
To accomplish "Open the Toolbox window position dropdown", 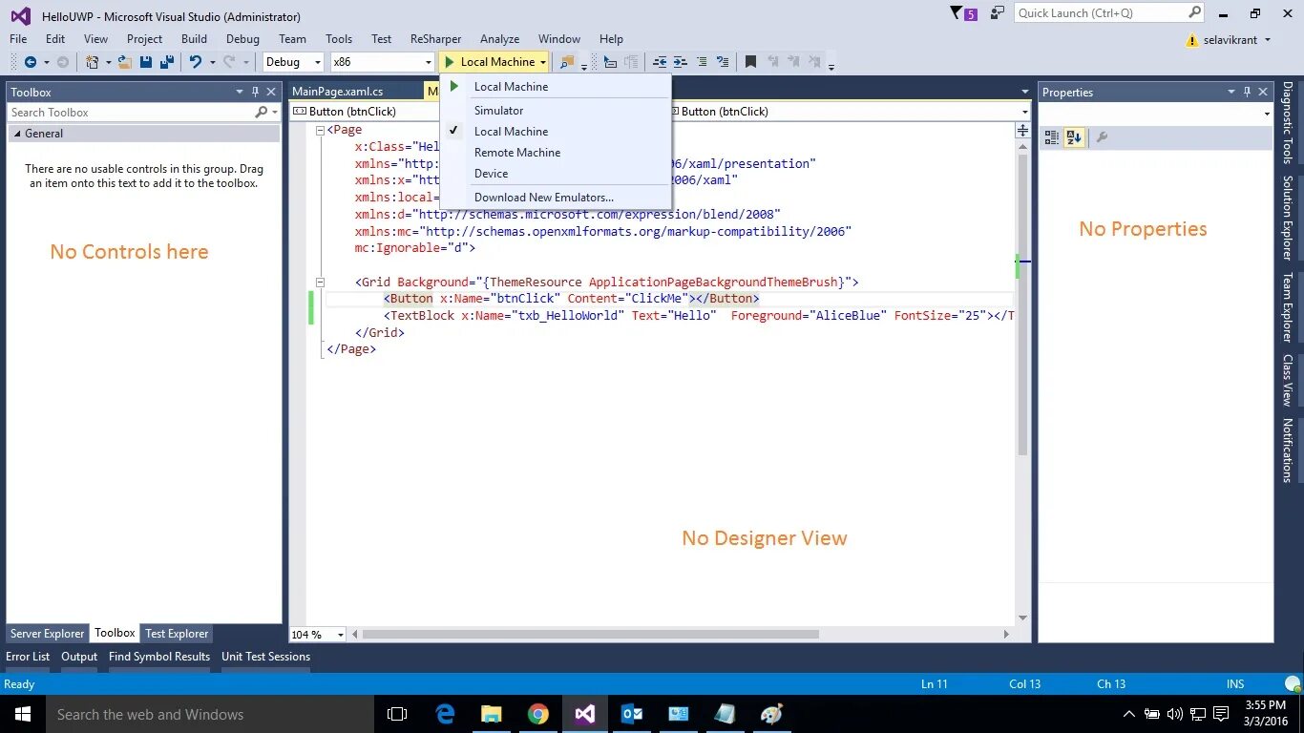I will [240, 92].
